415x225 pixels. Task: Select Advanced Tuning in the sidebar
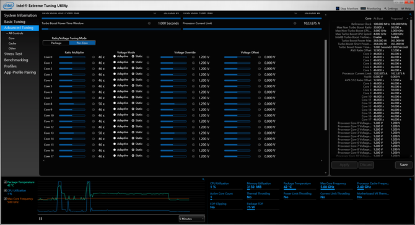click(20, 28)
